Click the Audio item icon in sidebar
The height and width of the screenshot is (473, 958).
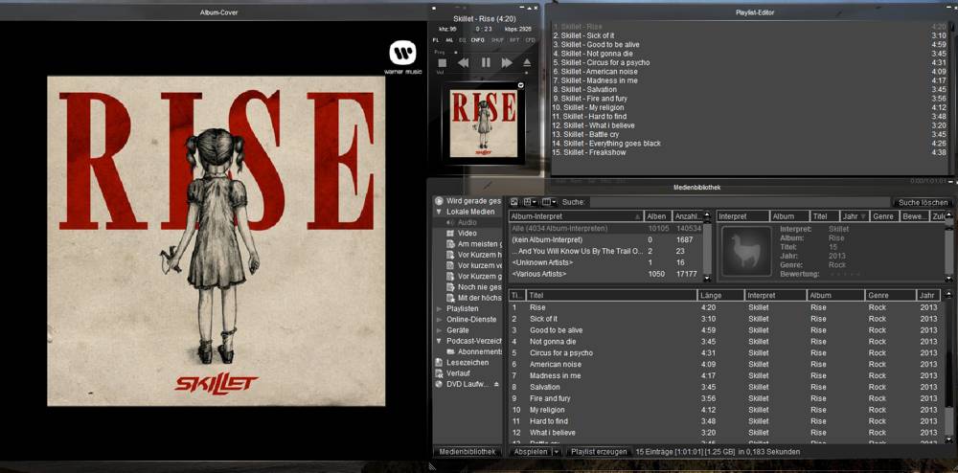click(450, 222)
